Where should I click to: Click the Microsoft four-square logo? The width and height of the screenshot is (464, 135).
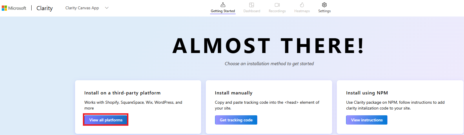[x=4, y=8]
